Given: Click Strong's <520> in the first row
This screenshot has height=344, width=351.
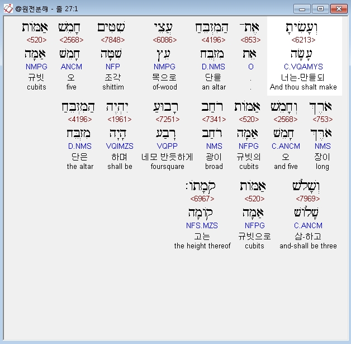Looking at the screenshot, I should tap(36, 40).
